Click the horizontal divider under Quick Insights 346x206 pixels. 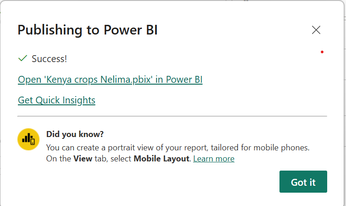(172, 116)
